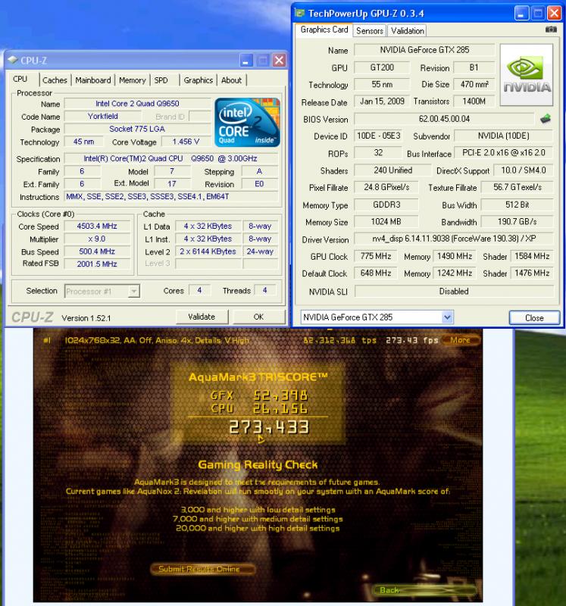This screenshot has width=566, height=606.
Task: Click the GPU-Z screenshot camera icon
Action: pyautogui.click(x=551, y=30)
